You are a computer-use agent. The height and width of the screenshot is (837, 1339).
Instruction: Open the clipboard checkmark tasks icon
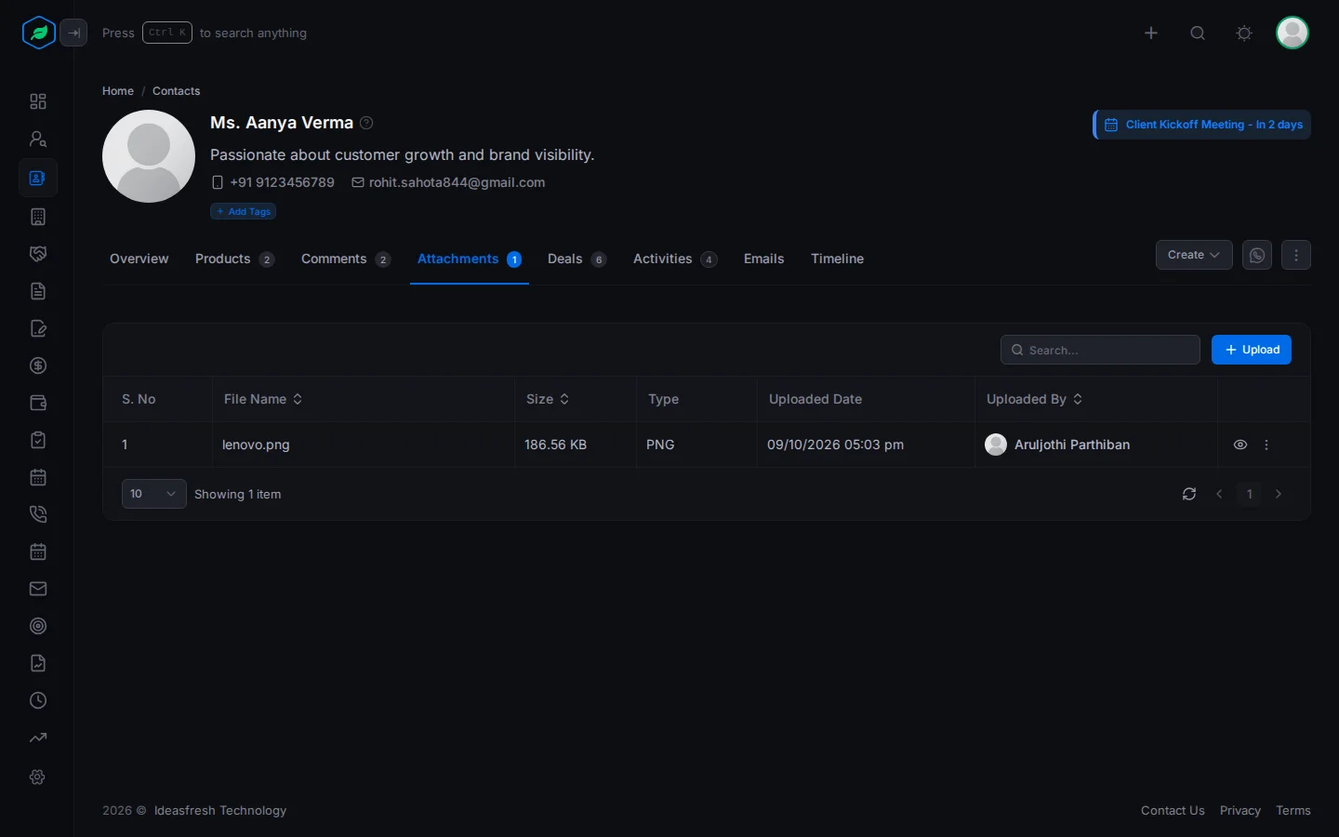point(38,440)
